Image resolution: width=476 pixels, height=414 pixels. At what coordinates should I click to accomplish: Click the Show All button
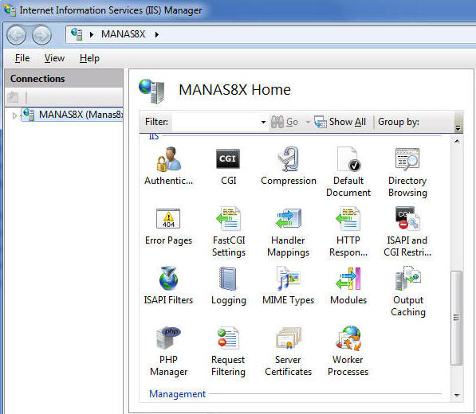[340, 122]
